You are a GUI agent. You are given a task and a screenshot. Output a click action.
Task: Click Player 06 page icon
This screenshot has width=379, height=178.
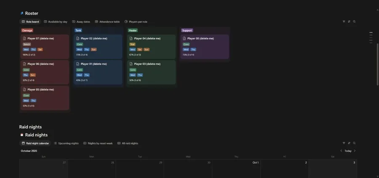pos(24,64)
